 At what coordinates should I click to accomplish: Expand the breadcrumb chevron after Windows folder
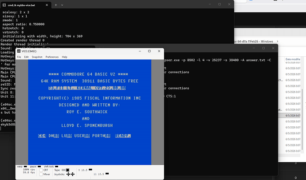coord(277,41)
